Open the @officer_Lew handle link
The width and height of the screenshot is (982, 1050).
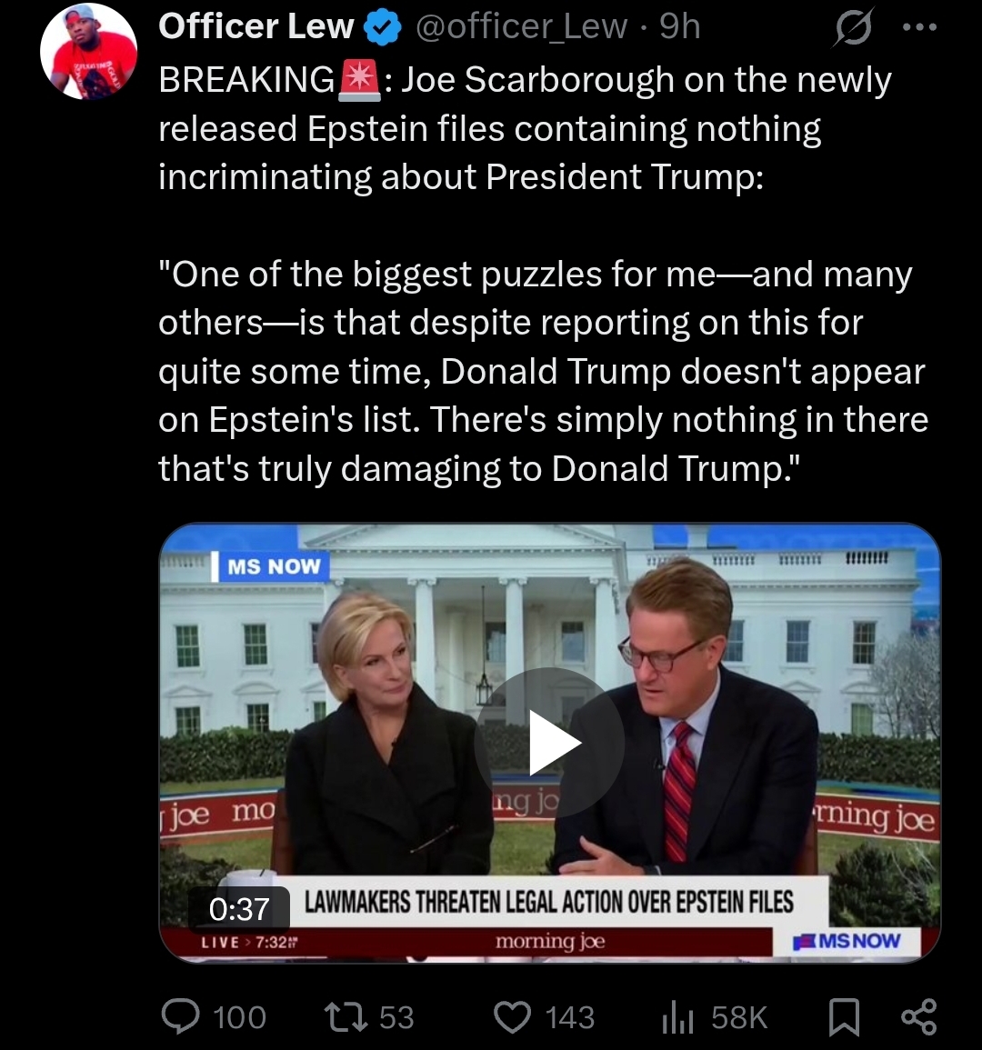point(521,26)
